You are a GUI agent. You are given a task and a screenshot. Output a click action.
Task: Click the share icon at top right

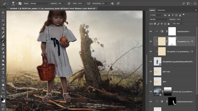[x=195, y=3]
